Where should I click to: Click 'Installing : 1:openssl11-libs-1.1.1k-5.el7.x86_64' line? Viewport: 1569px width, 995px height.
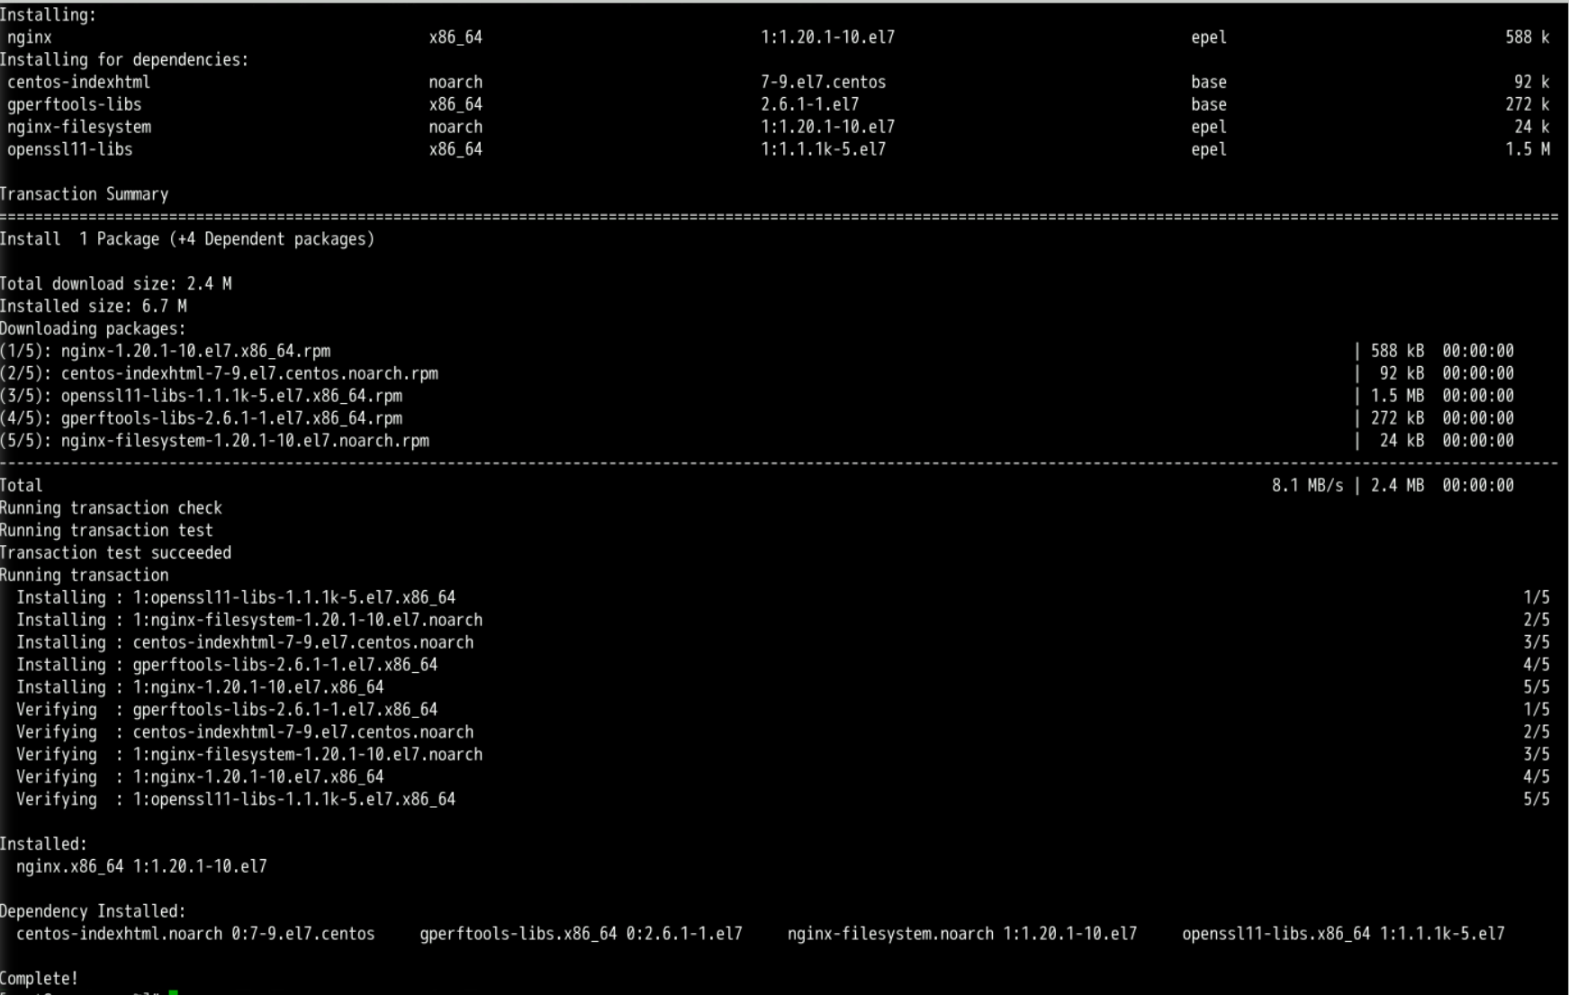(236, 597)
